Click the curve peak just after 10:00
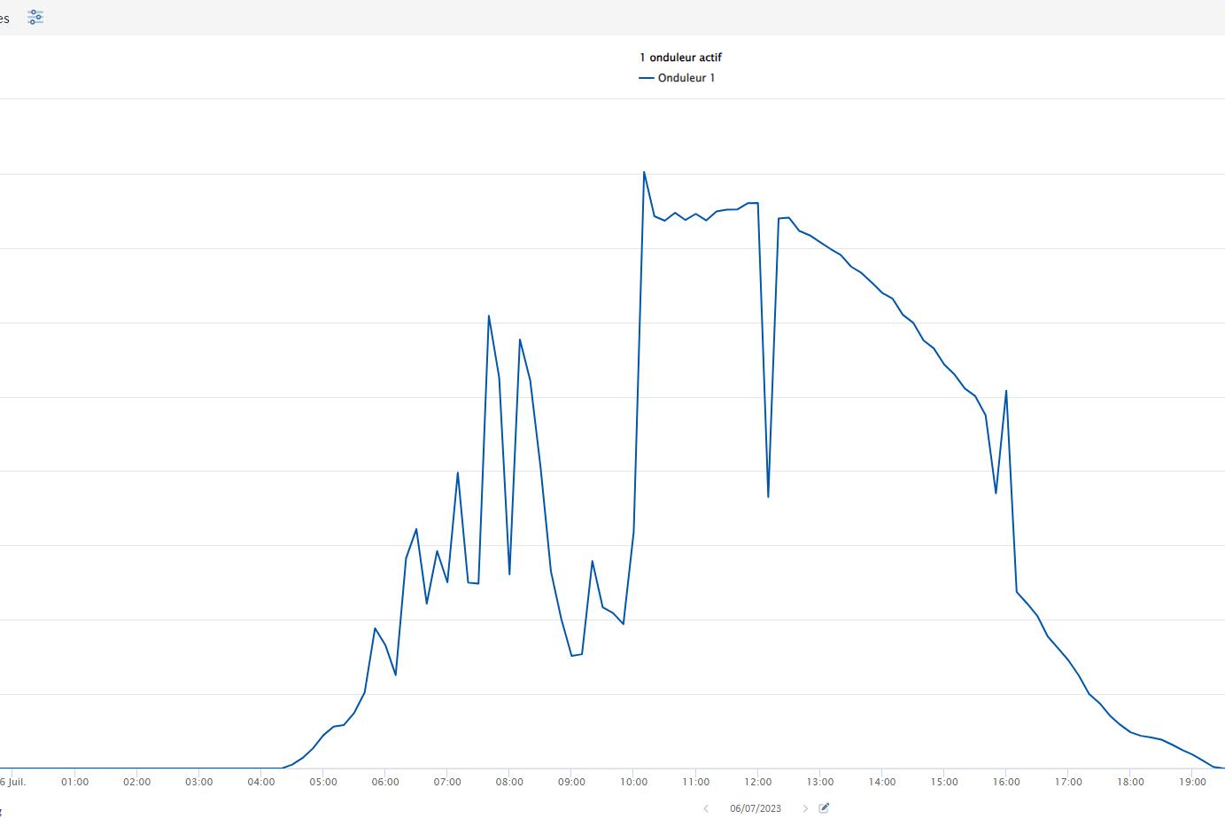The width and height of the screenshot is (1225, 819). [x=644, y=172]
